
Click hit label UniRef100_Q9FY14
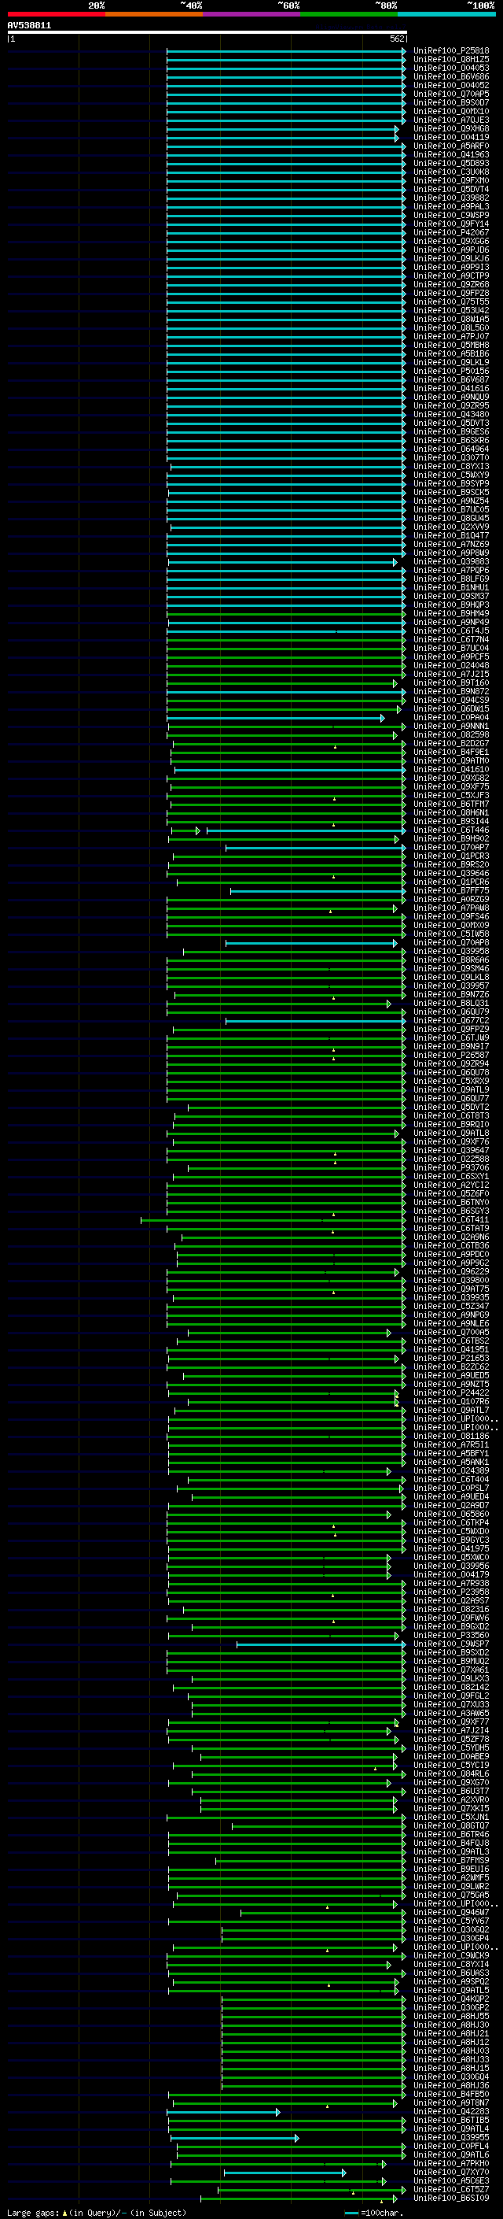pos(451,224)
